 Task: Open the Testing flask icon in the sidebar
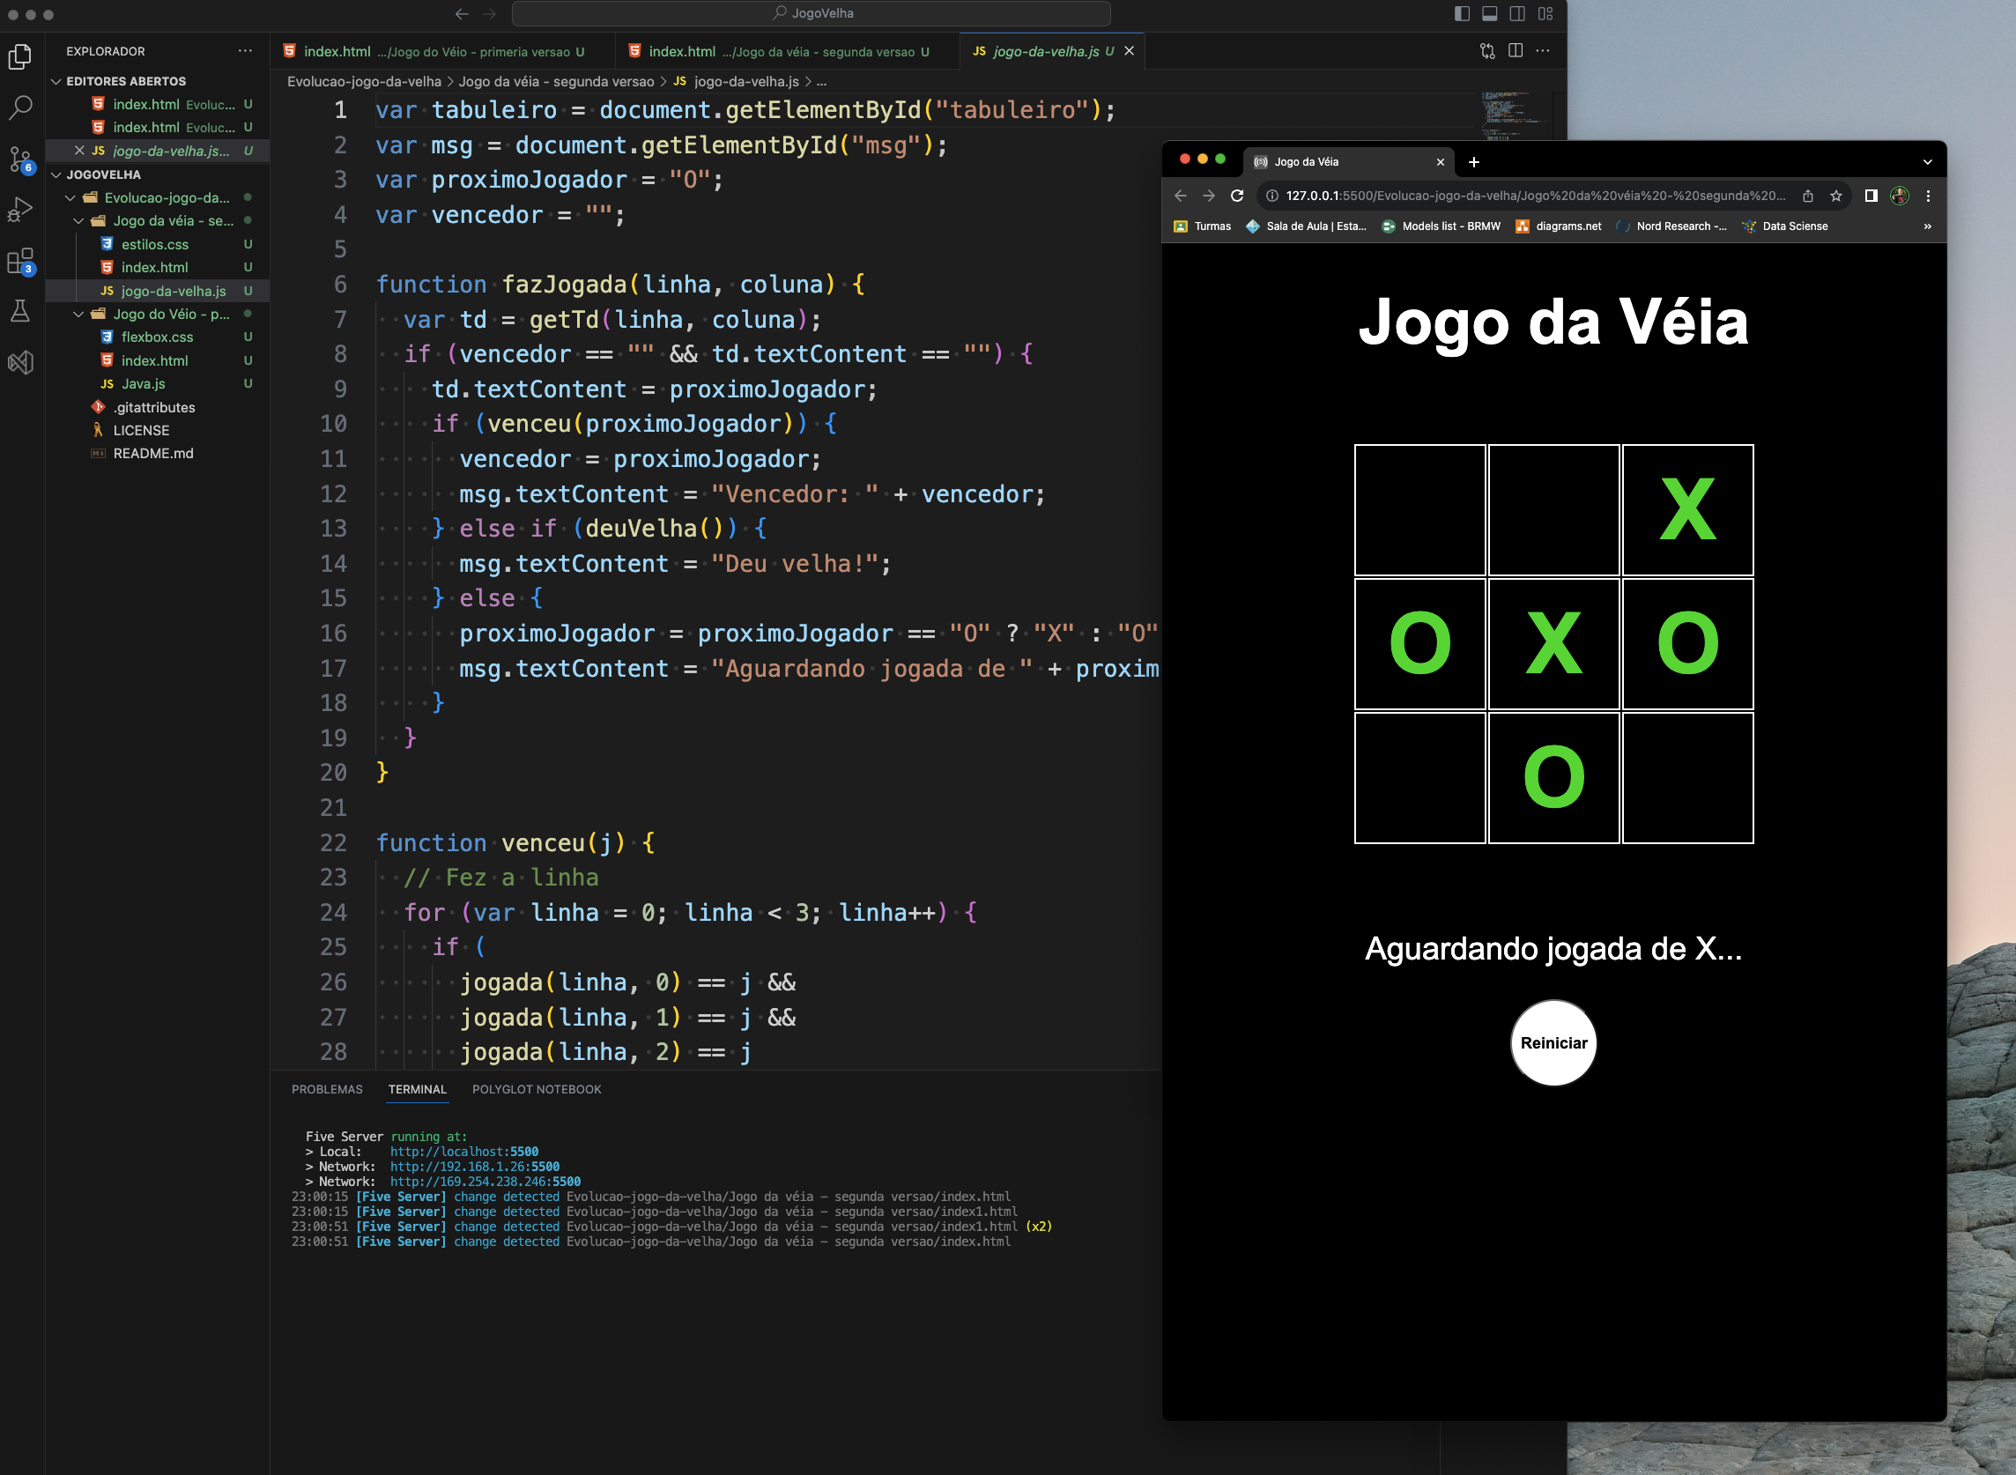coord(21,311)
